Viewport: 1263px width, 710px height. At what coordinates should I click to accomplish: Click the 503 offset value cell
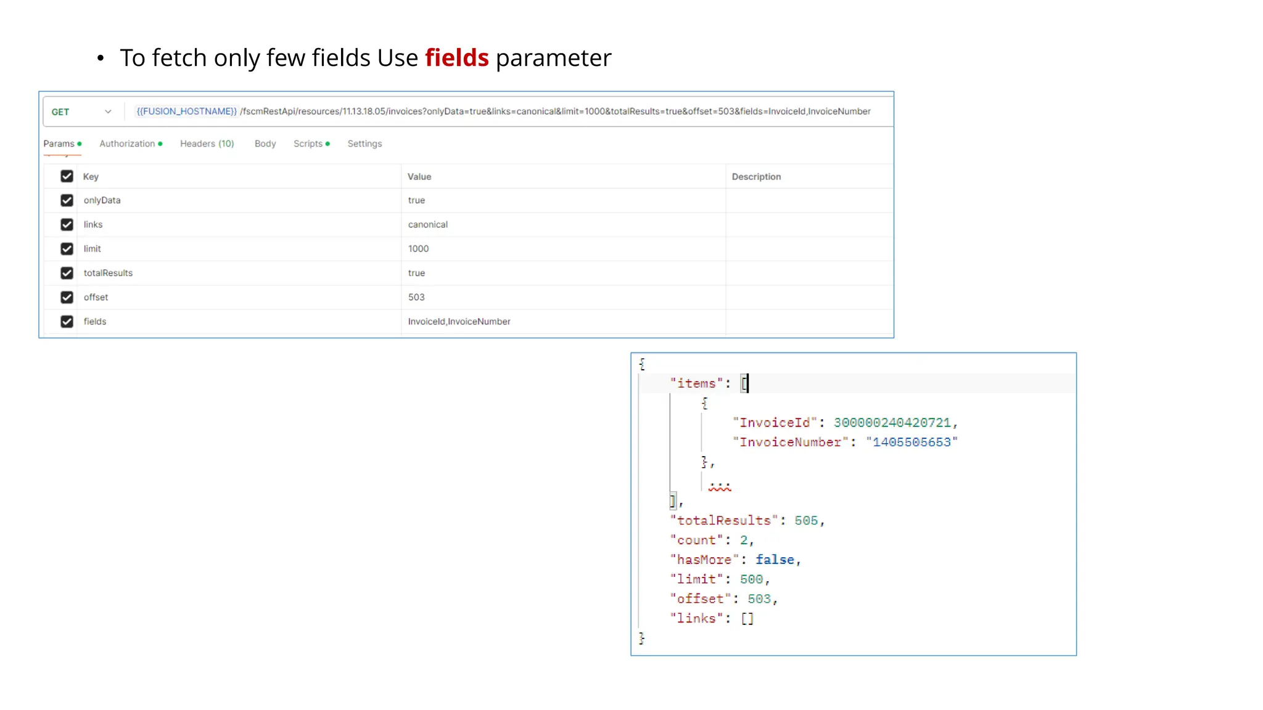pos(563,297)
